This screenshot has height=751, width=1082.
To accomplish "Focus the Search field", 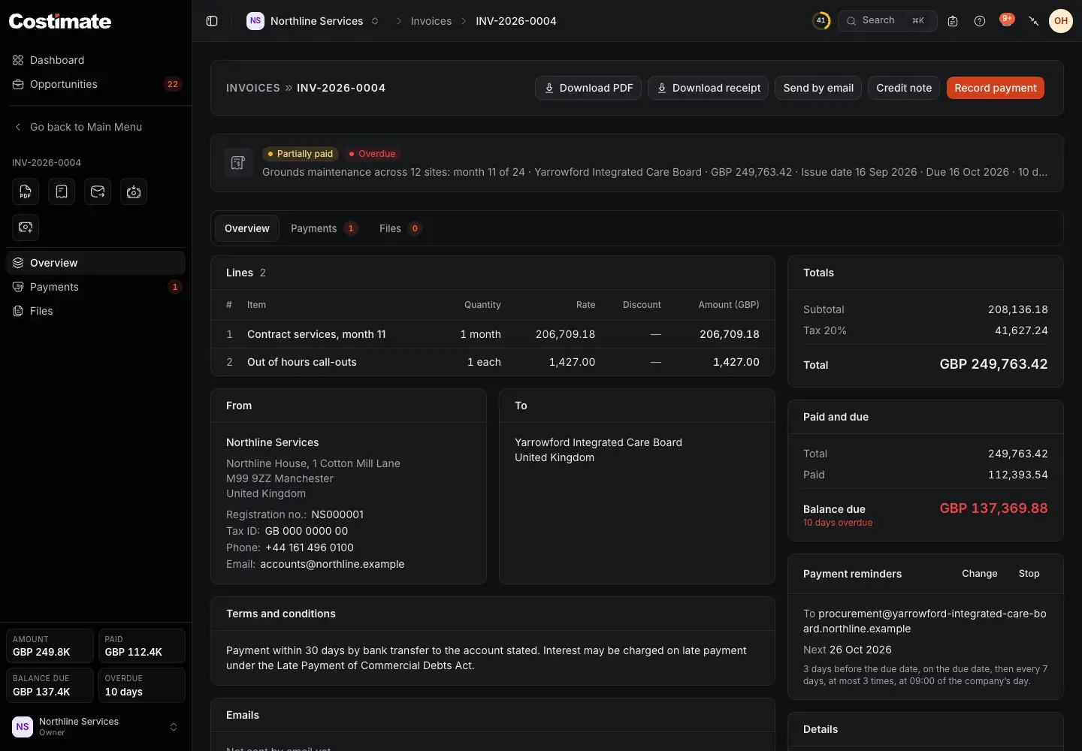I will tap(887, 21).
